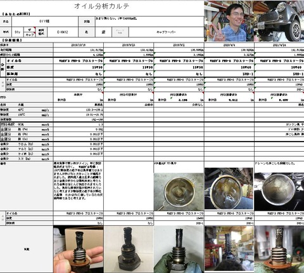304x273 pixels.
Task: Select the body colour cell 銀
Action: (x=103, y=32)
